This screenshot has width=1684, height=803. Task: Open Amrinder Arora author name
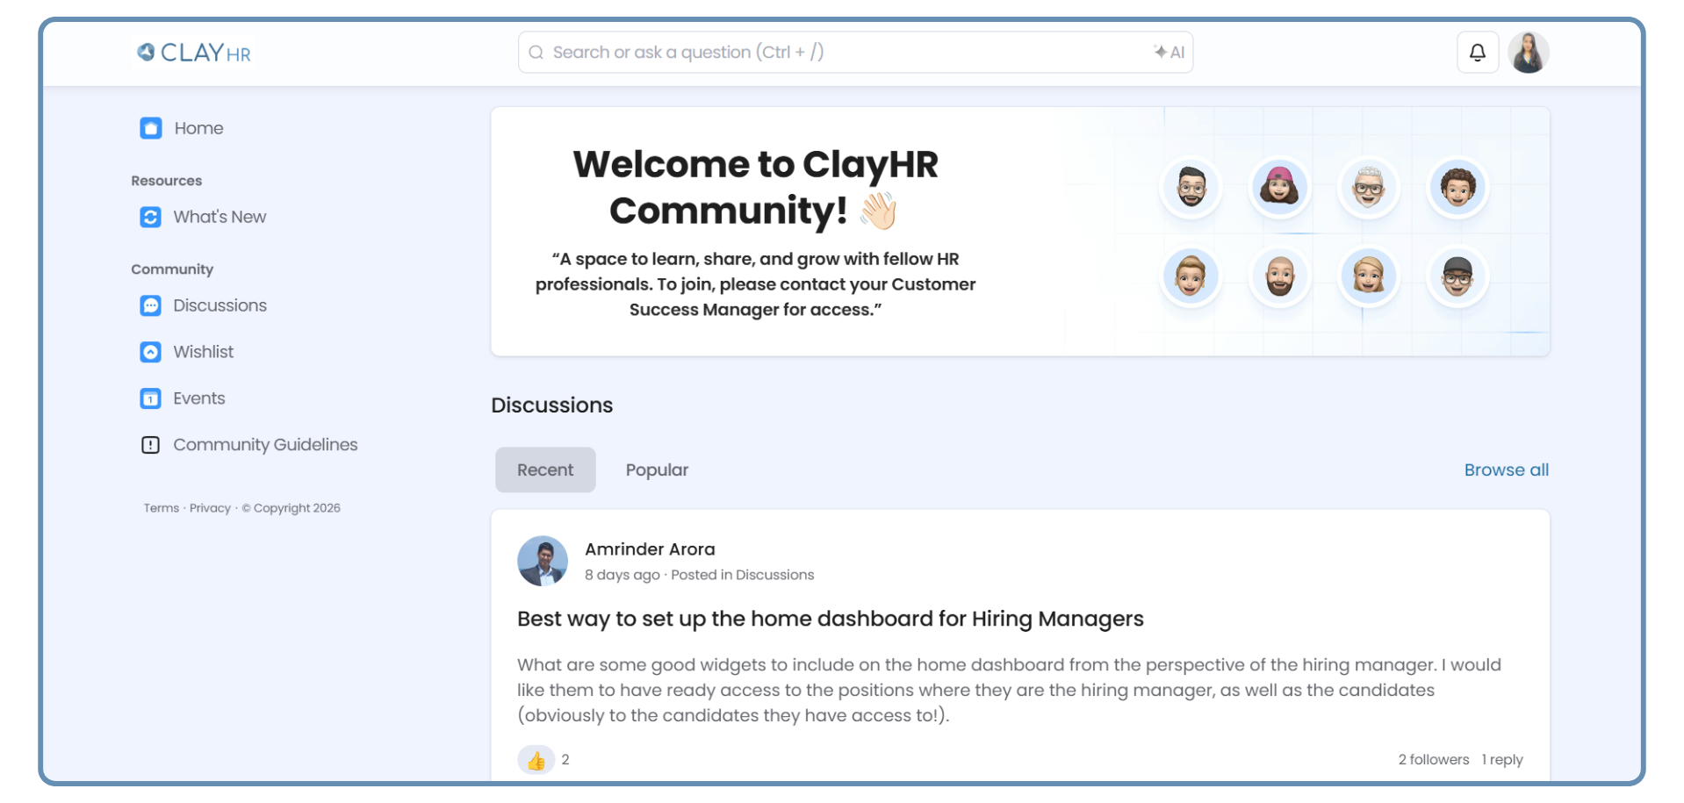point(650,549)
